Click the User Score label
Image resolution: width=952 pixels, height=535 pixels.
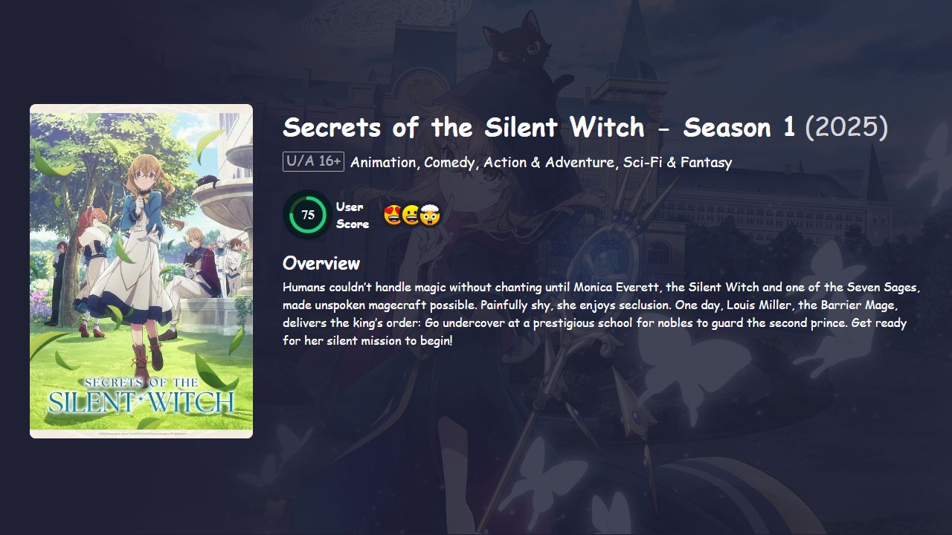[x=352, y=215]
